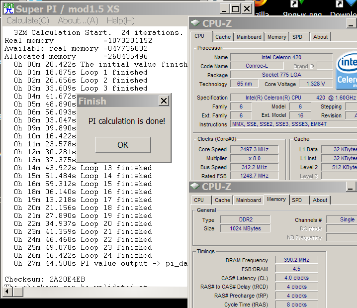Click the CAS# Latency value '4.0 clocks'
Viewport: 357px width, 308px height.
pyautogui.click(x=296, y=278)
